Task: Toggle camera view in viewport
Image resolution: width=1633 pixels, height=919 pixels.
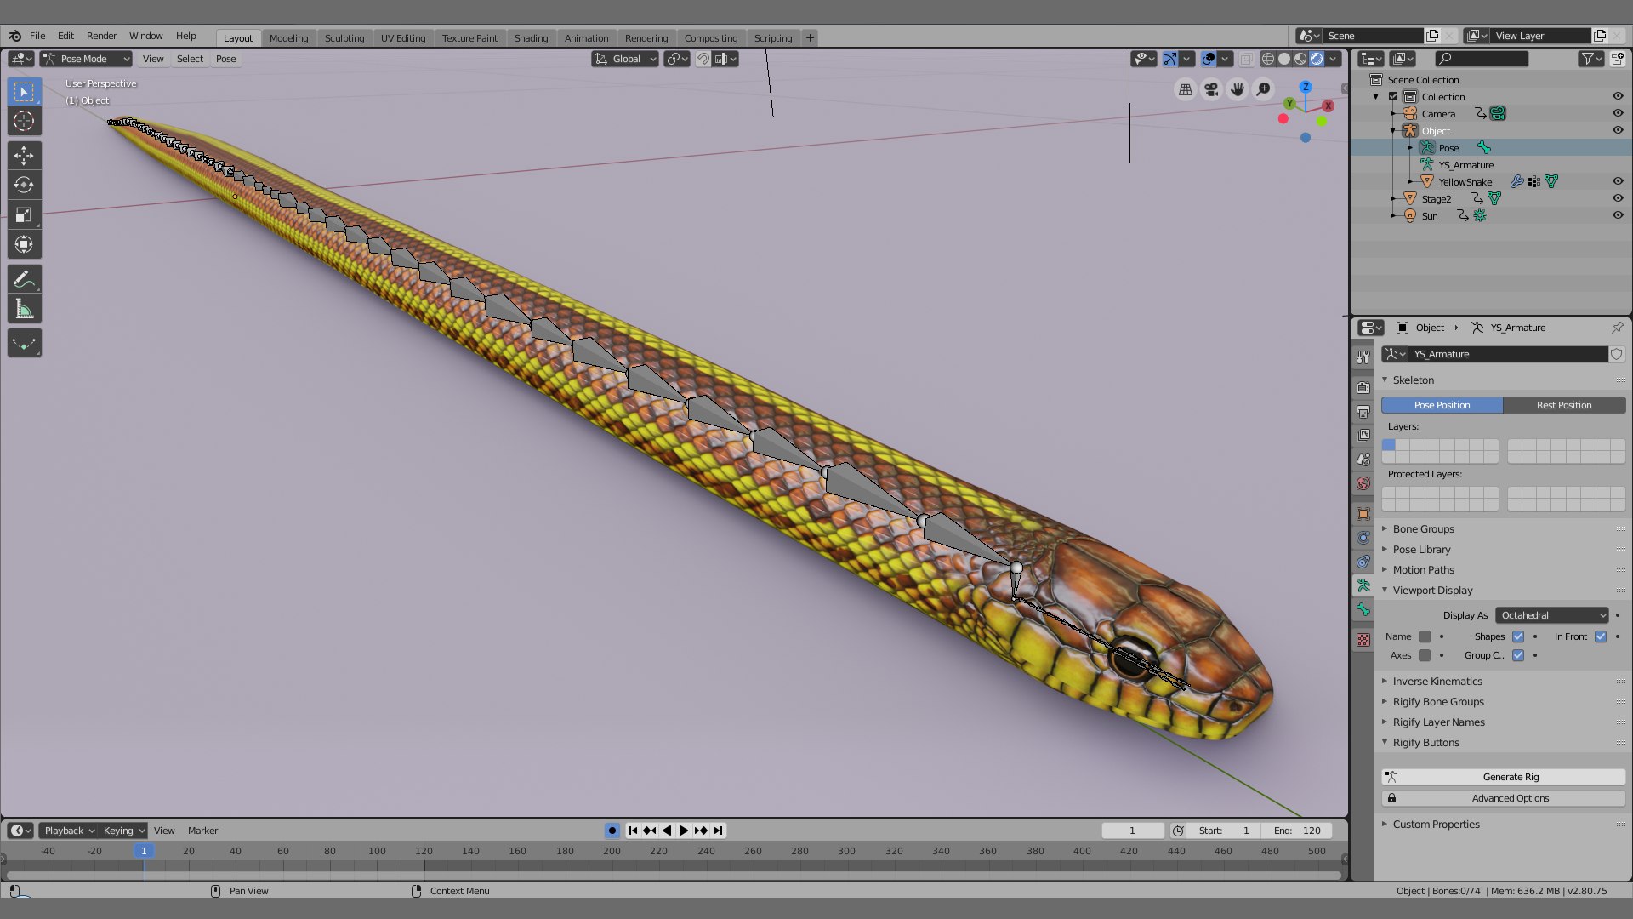Action: [1211, 89]
